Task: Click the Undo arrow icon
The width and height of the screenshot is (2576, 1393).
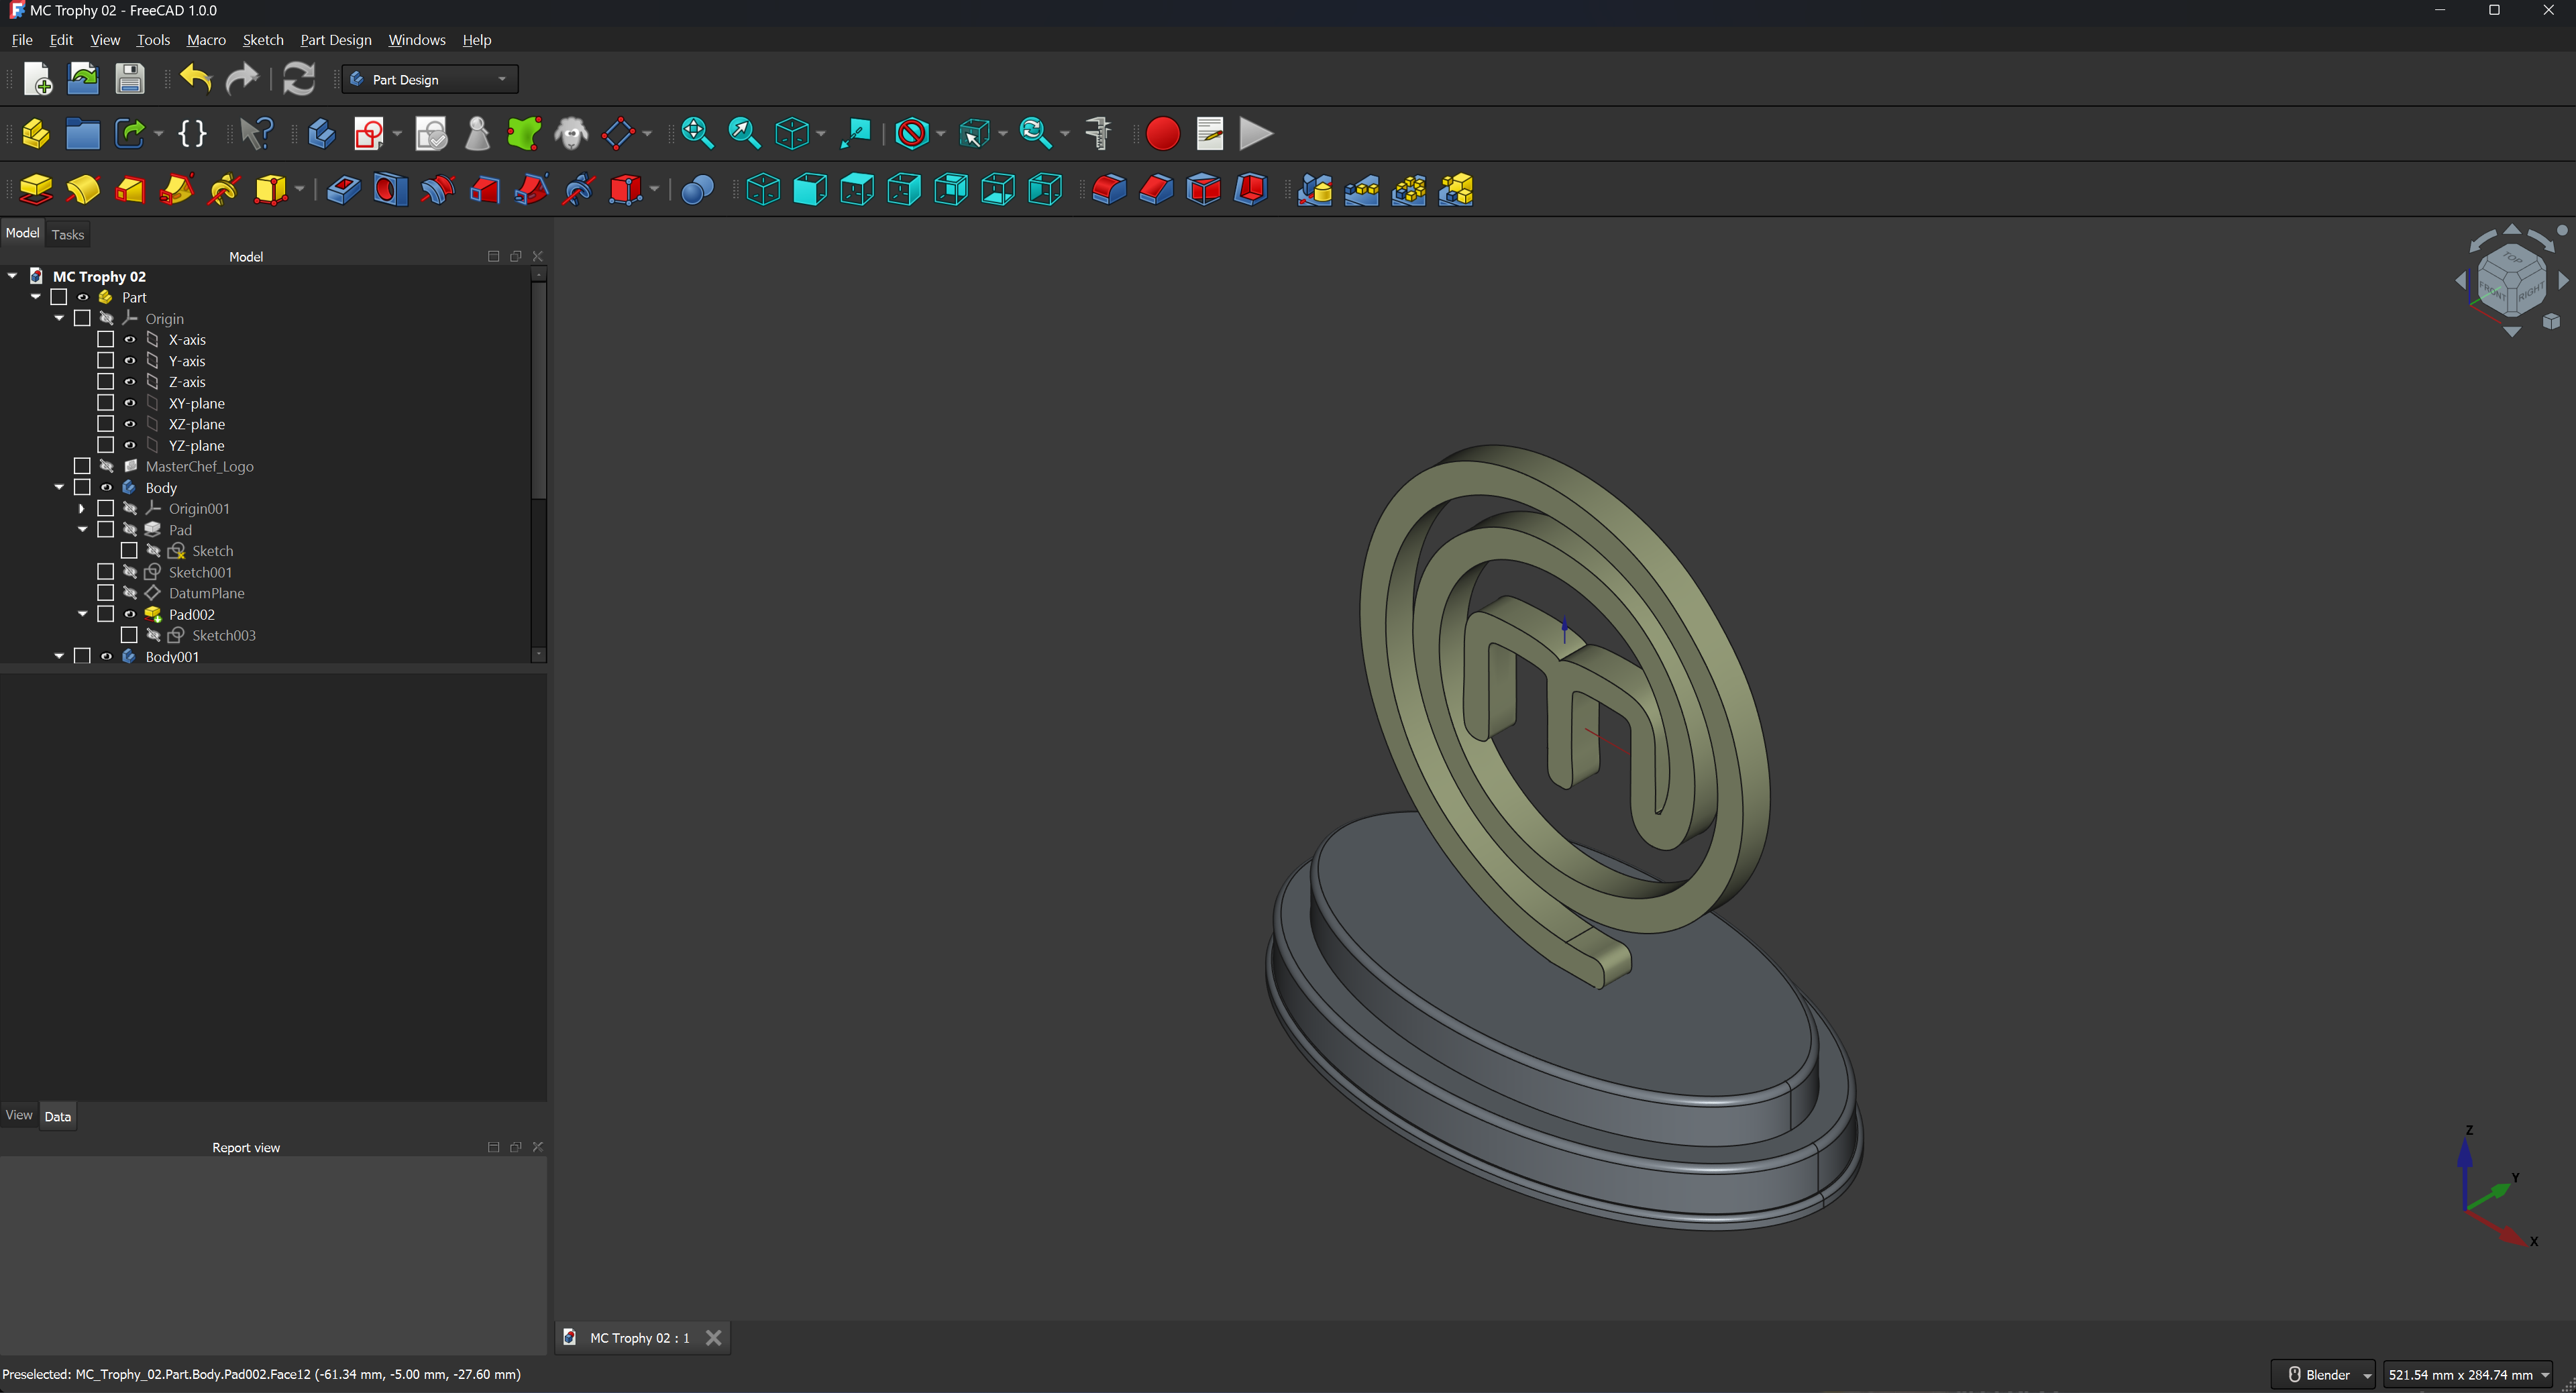Action: pos(196,79)
